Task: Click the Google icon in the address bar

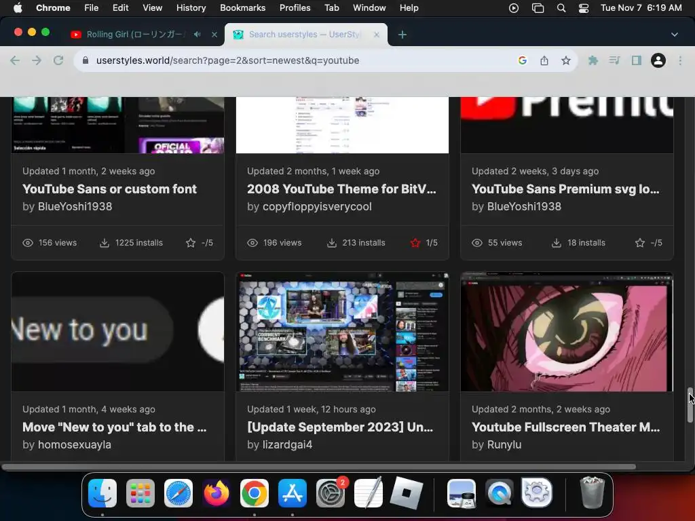Action: pos(523,60)
